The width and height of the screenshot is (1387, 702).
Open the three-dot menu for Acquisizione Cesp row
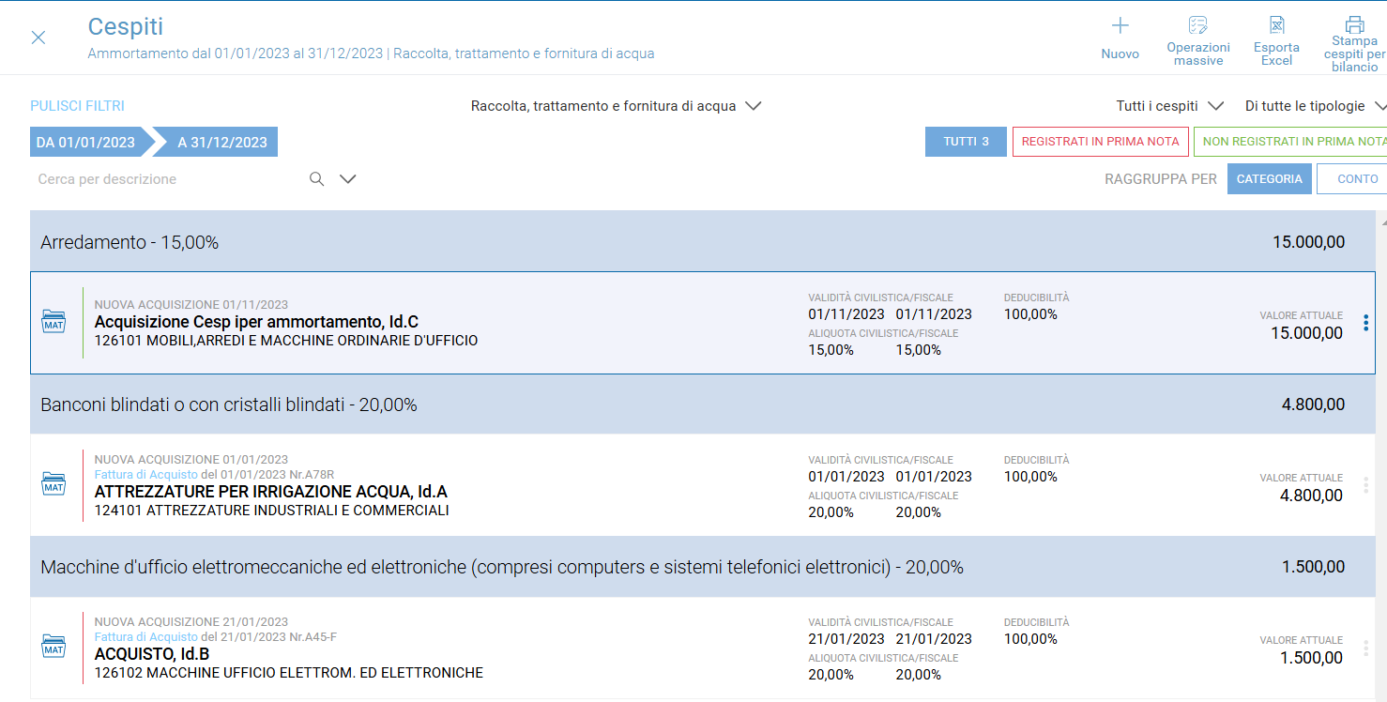[x=1365, y=323]
